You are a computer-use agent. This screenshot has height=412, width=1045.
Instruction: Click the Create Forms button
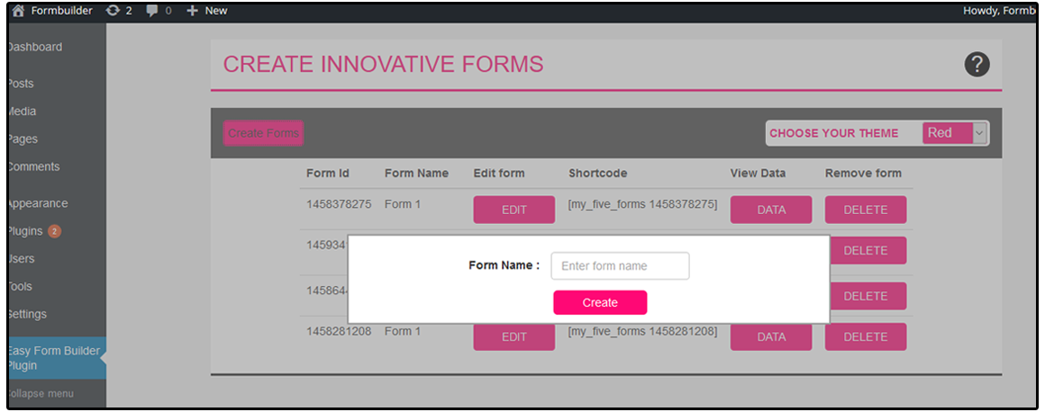263,133
